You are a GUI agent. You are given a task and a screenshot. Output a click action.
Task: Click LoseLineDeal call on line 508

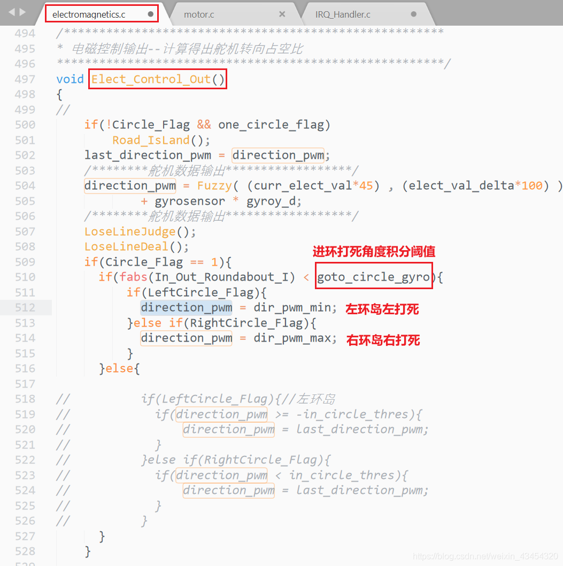click(126, 246)
